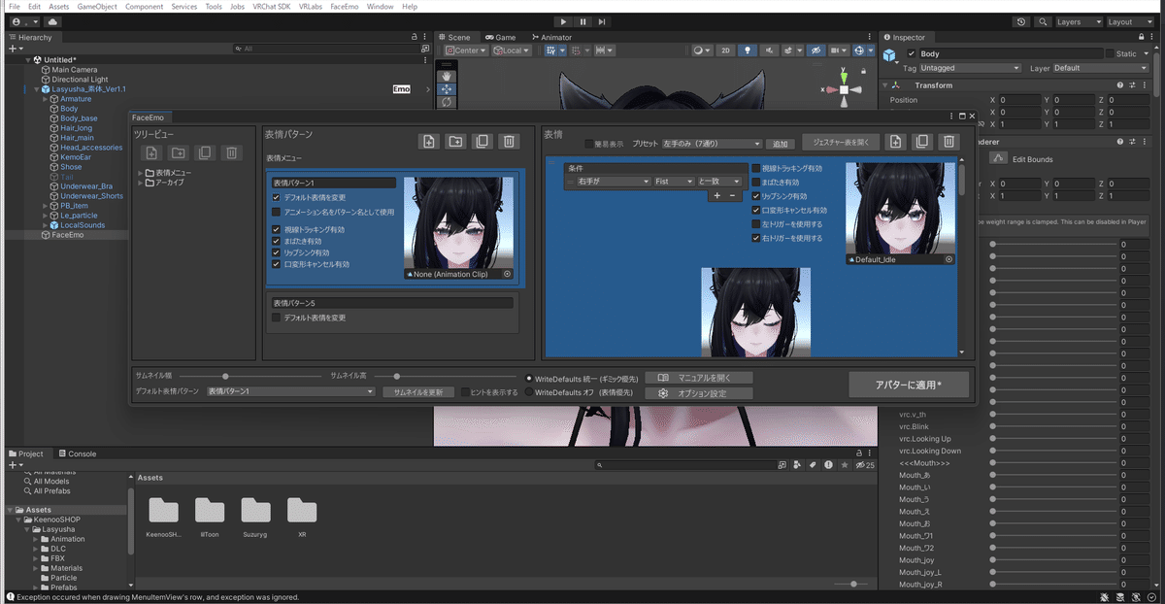Toggle hidden-object scene visibility icon
This screenshot has height=604, width=1165.
click(816, 50)
